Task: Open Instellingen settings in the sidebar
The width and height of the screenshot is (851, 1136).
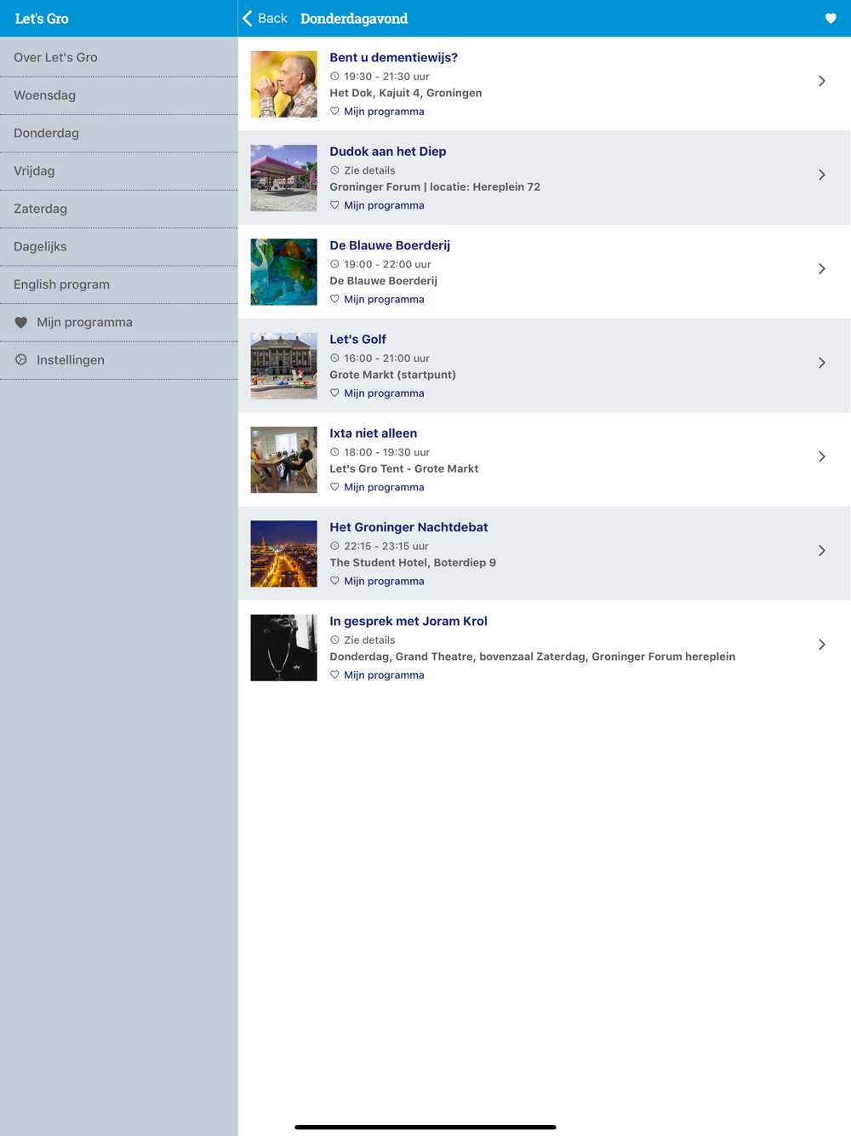Action: click(x=119, y=360)
